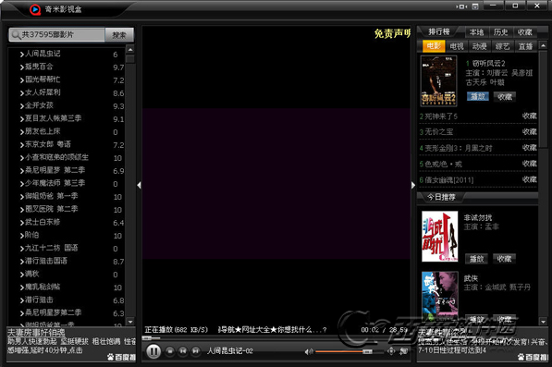This screenshot has height=367, width=552.
Task: Select the 电视 category tab
Action: point(457,46)
